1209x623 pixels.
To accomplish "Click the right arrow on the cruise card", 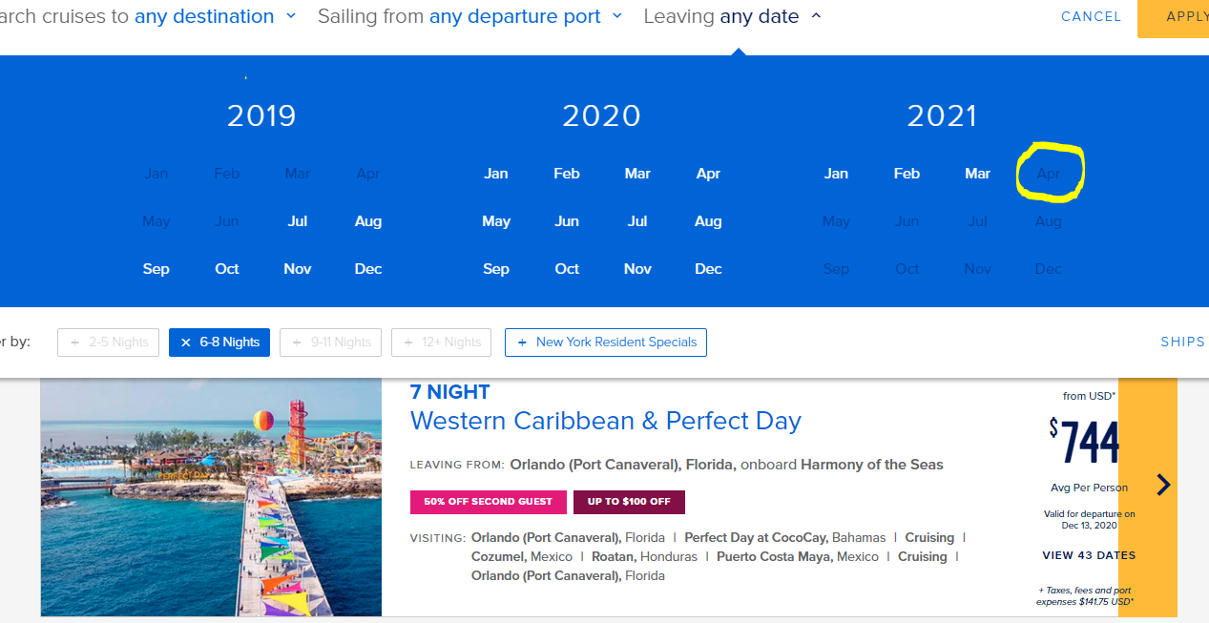I will 1163,485.
